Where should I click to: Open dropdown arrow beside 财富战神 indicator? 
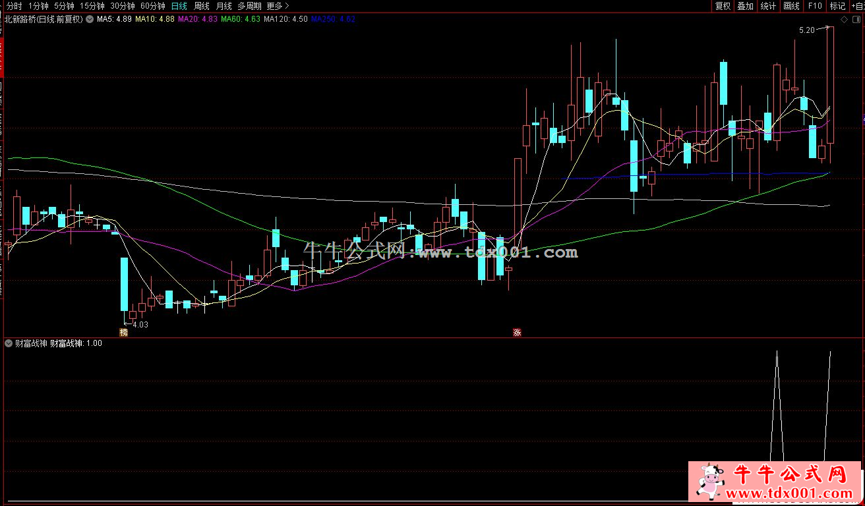[8, 343]
